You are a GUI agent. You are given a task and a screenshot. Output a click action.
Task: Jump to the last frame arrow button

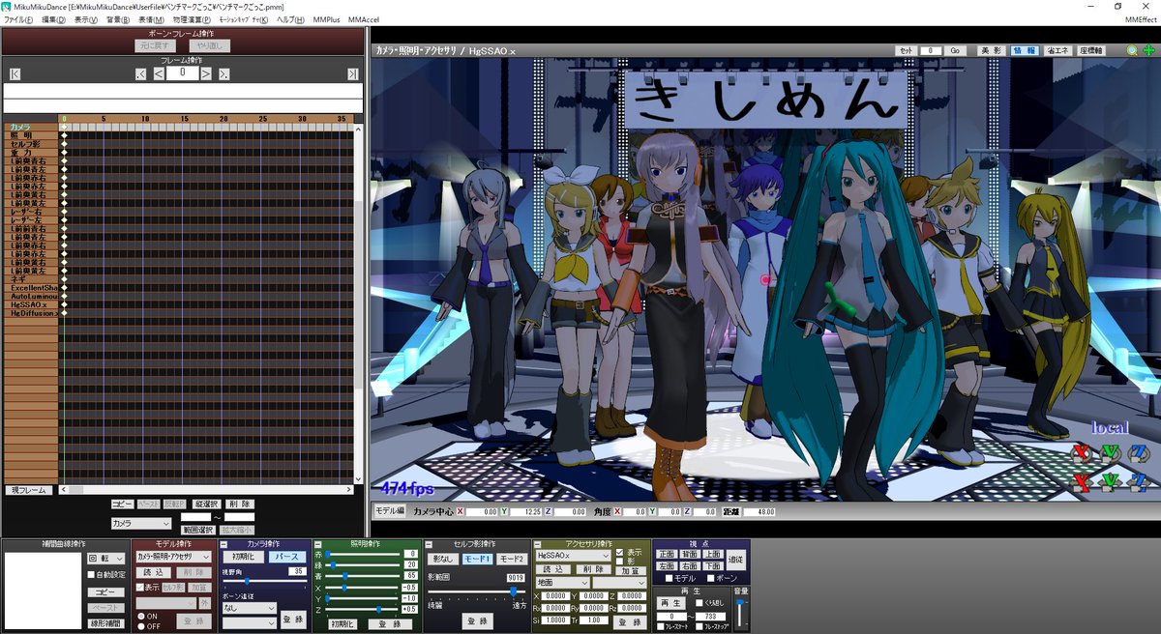point(352,73)
